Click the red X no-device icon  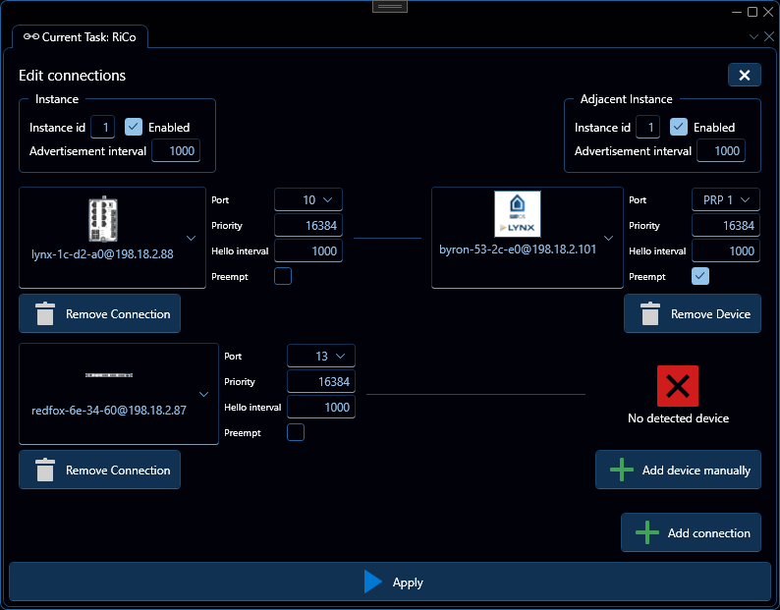coord(678,386)
